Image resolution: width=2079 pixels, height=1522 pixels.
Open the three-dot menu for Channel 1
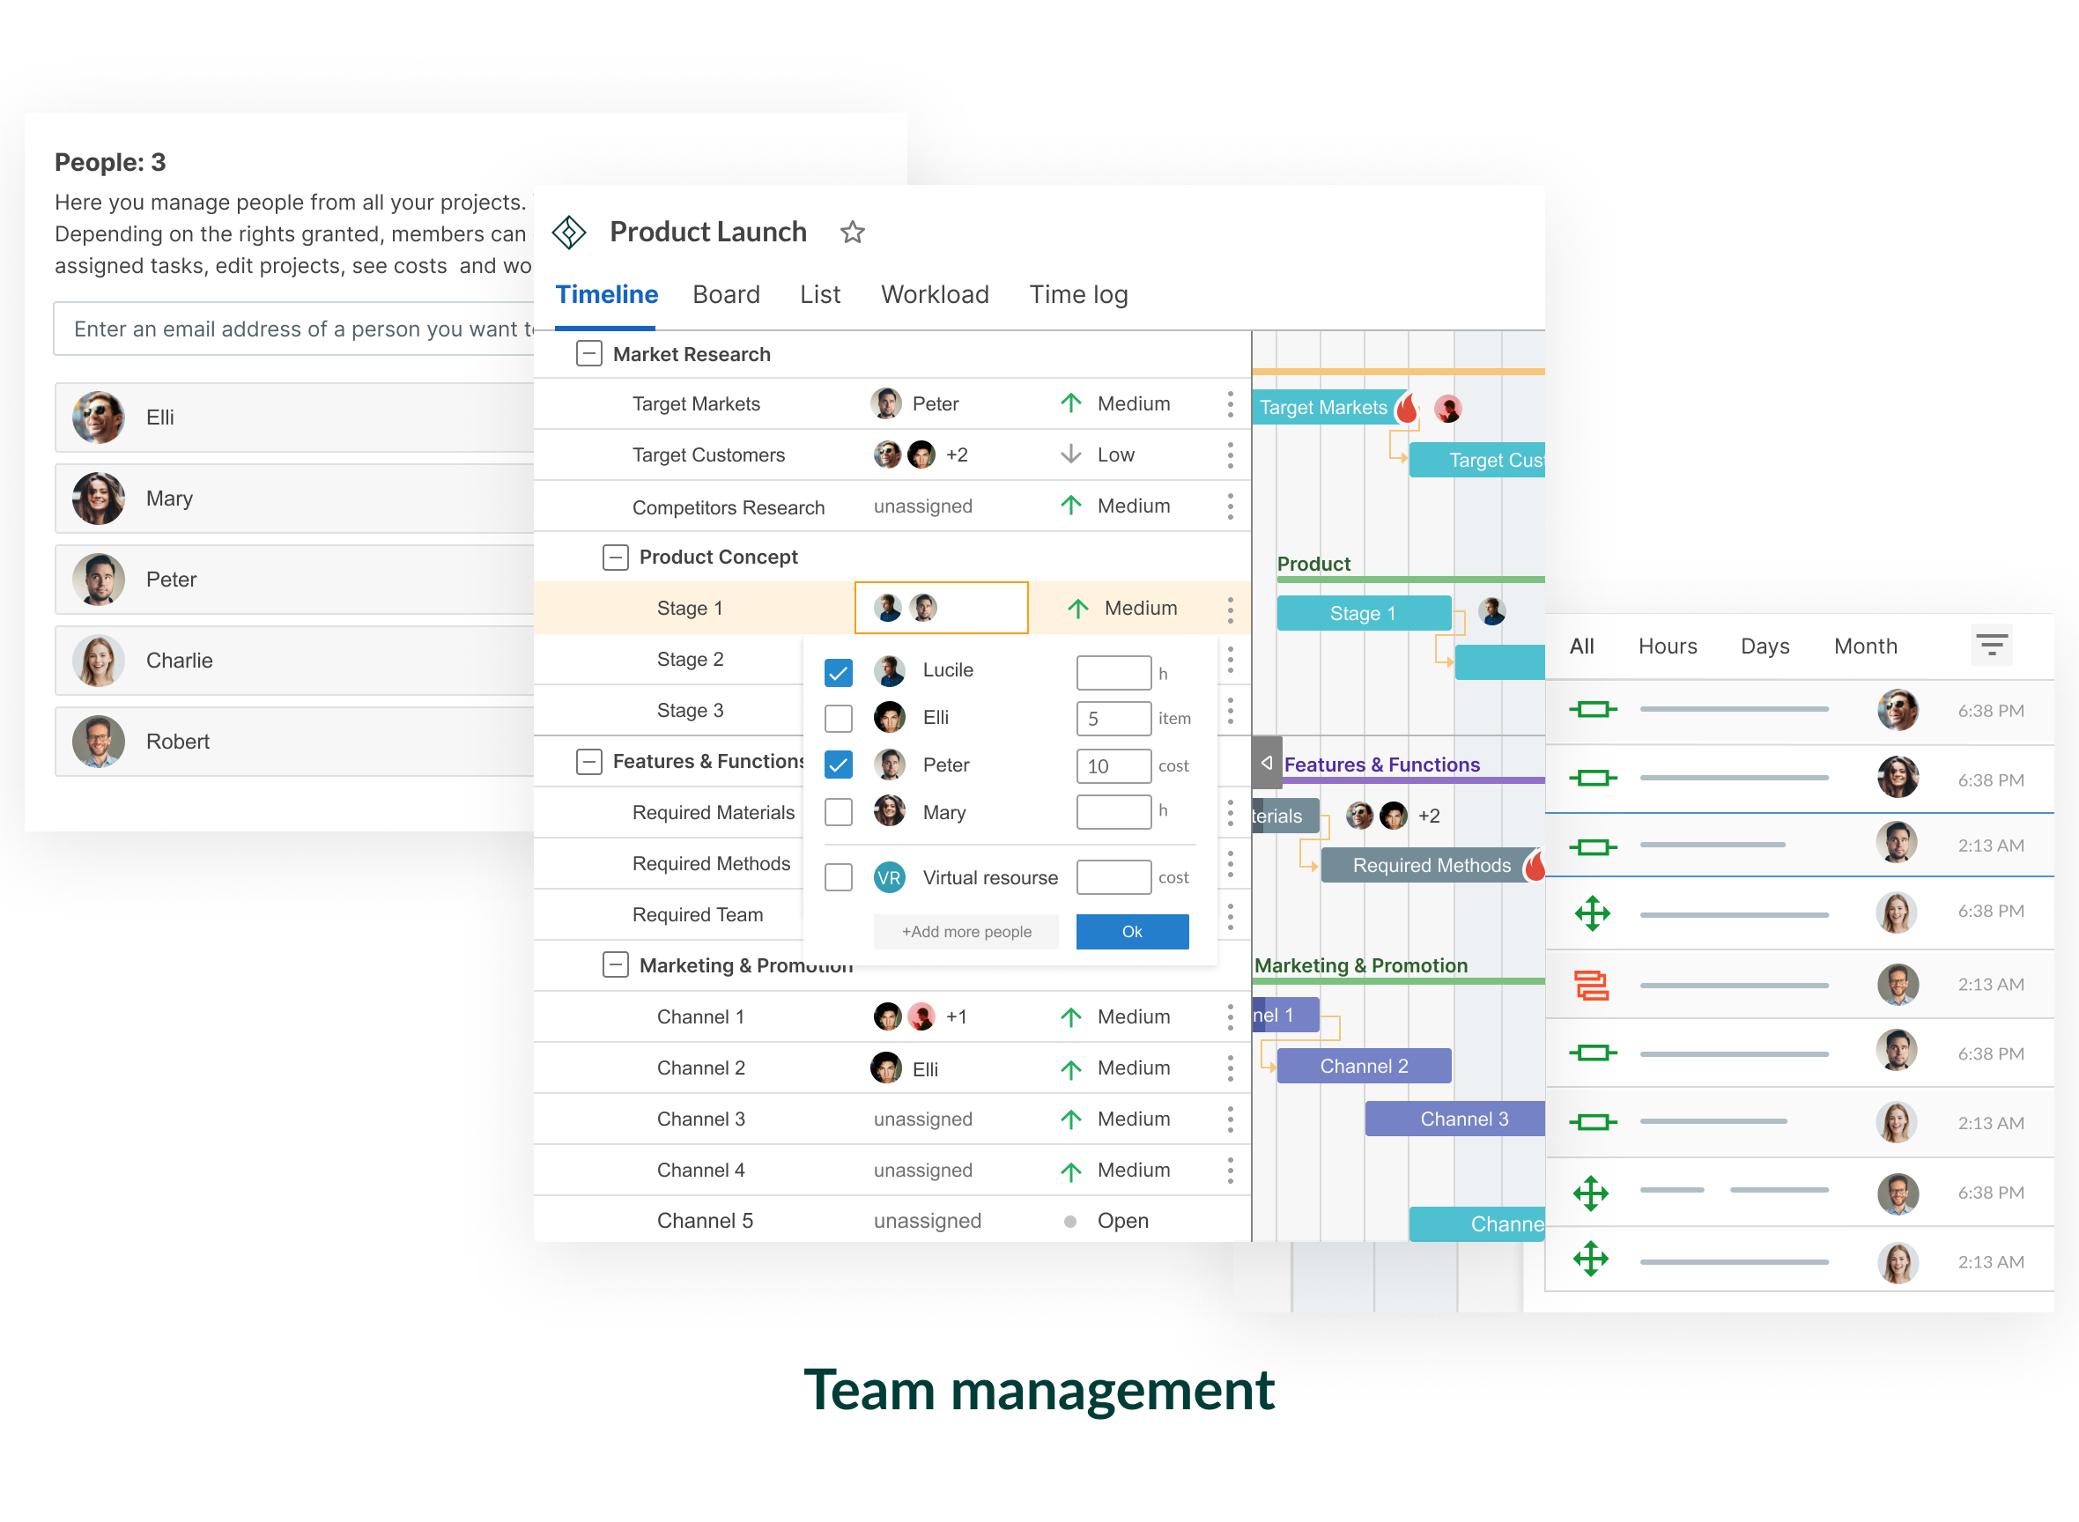tap(1231, 1017)
